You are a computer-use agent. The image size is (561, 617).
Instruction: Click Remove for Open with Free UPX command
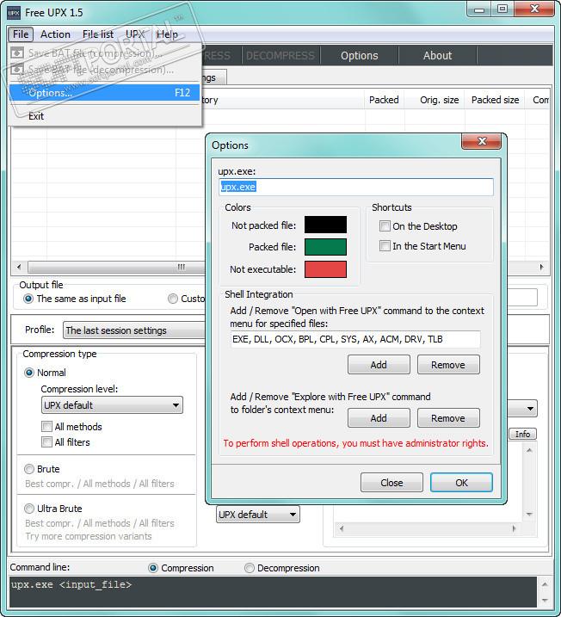point(448,365)
